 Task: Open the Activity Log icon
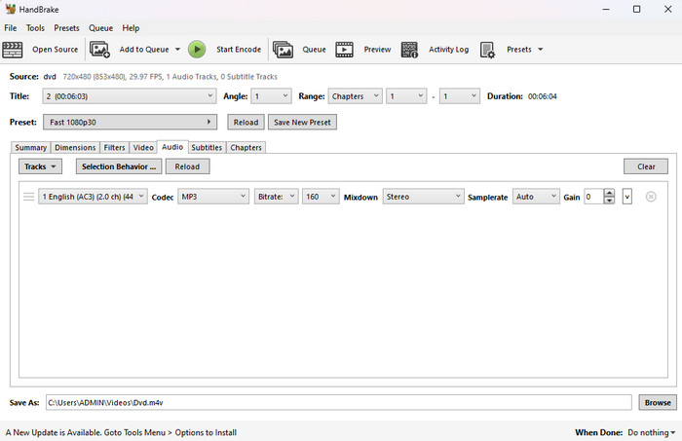tap(409, 50)
